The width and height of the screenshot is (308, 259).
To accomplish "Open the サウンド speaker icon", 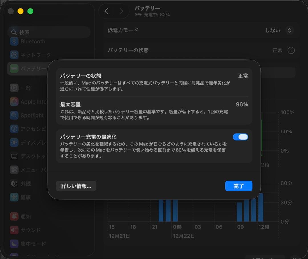I will (x=14, y=230).
